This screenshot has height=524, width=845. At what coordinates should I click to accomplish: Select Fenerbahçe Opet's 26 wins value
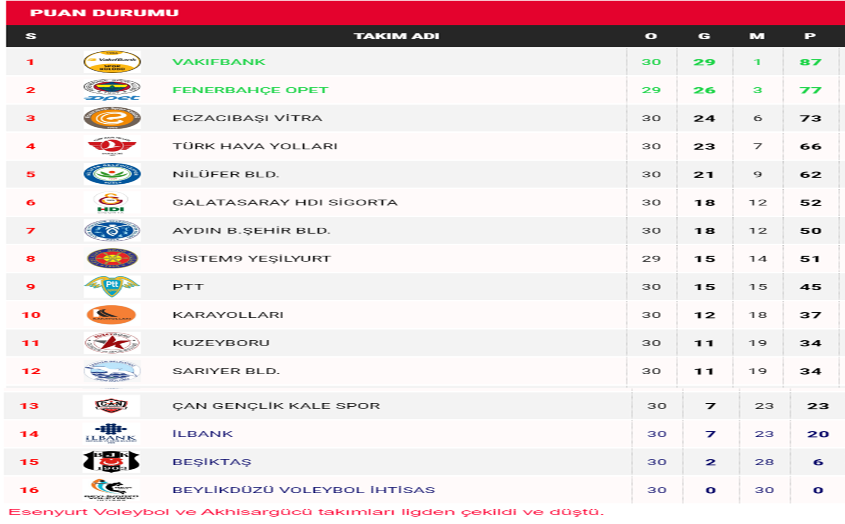click(x=704, y=90)
